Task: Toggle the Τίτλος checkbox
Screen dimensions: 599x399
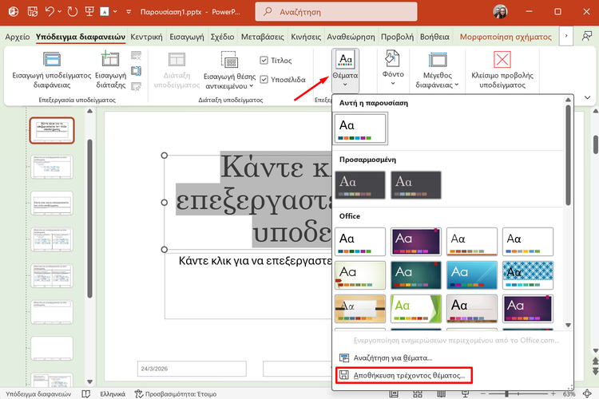Action: (x=264, y=60)
